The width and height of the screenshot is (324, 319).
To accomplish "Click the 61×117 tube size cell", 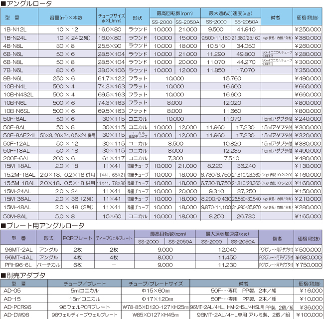I will pos(114,158).
